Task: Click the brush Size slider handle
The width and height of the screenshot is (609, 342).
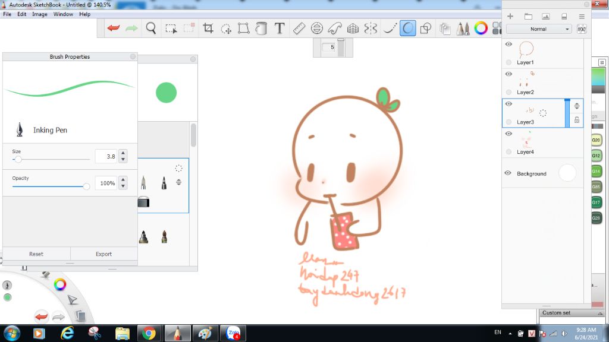Action: [18, 159]
